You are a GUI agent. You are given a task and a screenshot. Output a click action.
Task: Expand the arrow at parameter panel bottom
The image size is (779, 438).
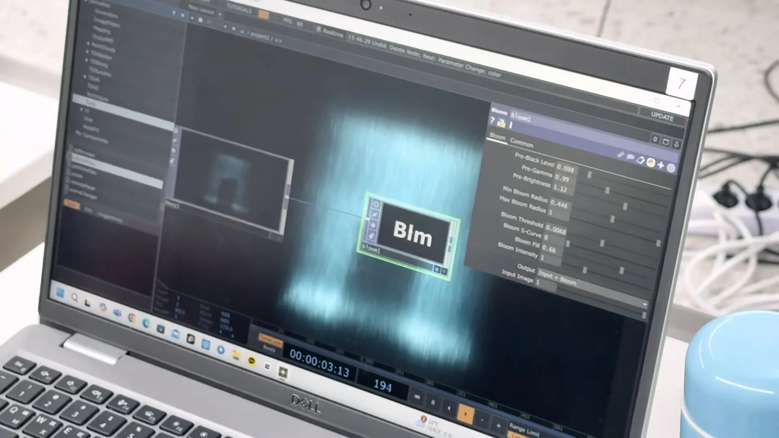(645, 304)
